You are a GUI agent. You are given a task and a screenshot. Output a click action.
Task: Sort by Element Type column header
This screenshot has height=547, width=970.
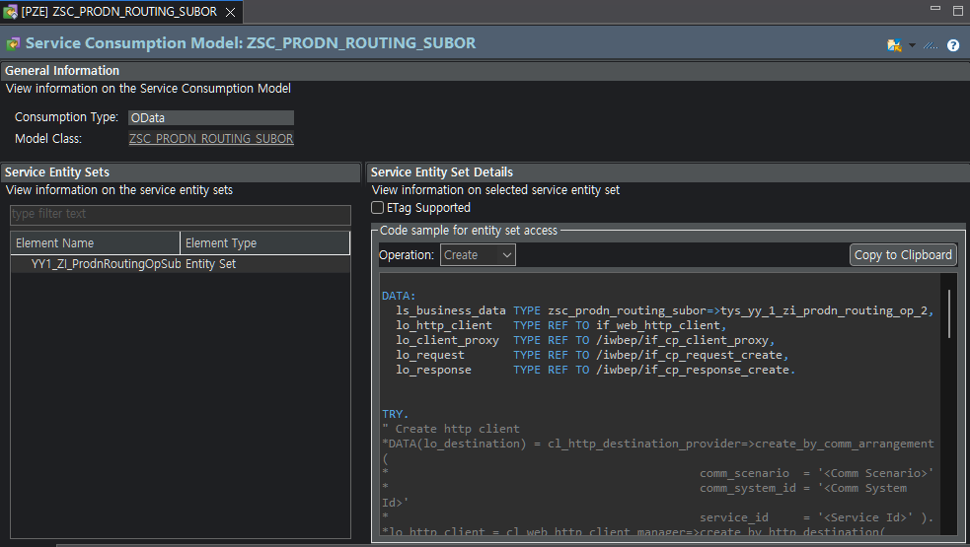tap(264, 242)
